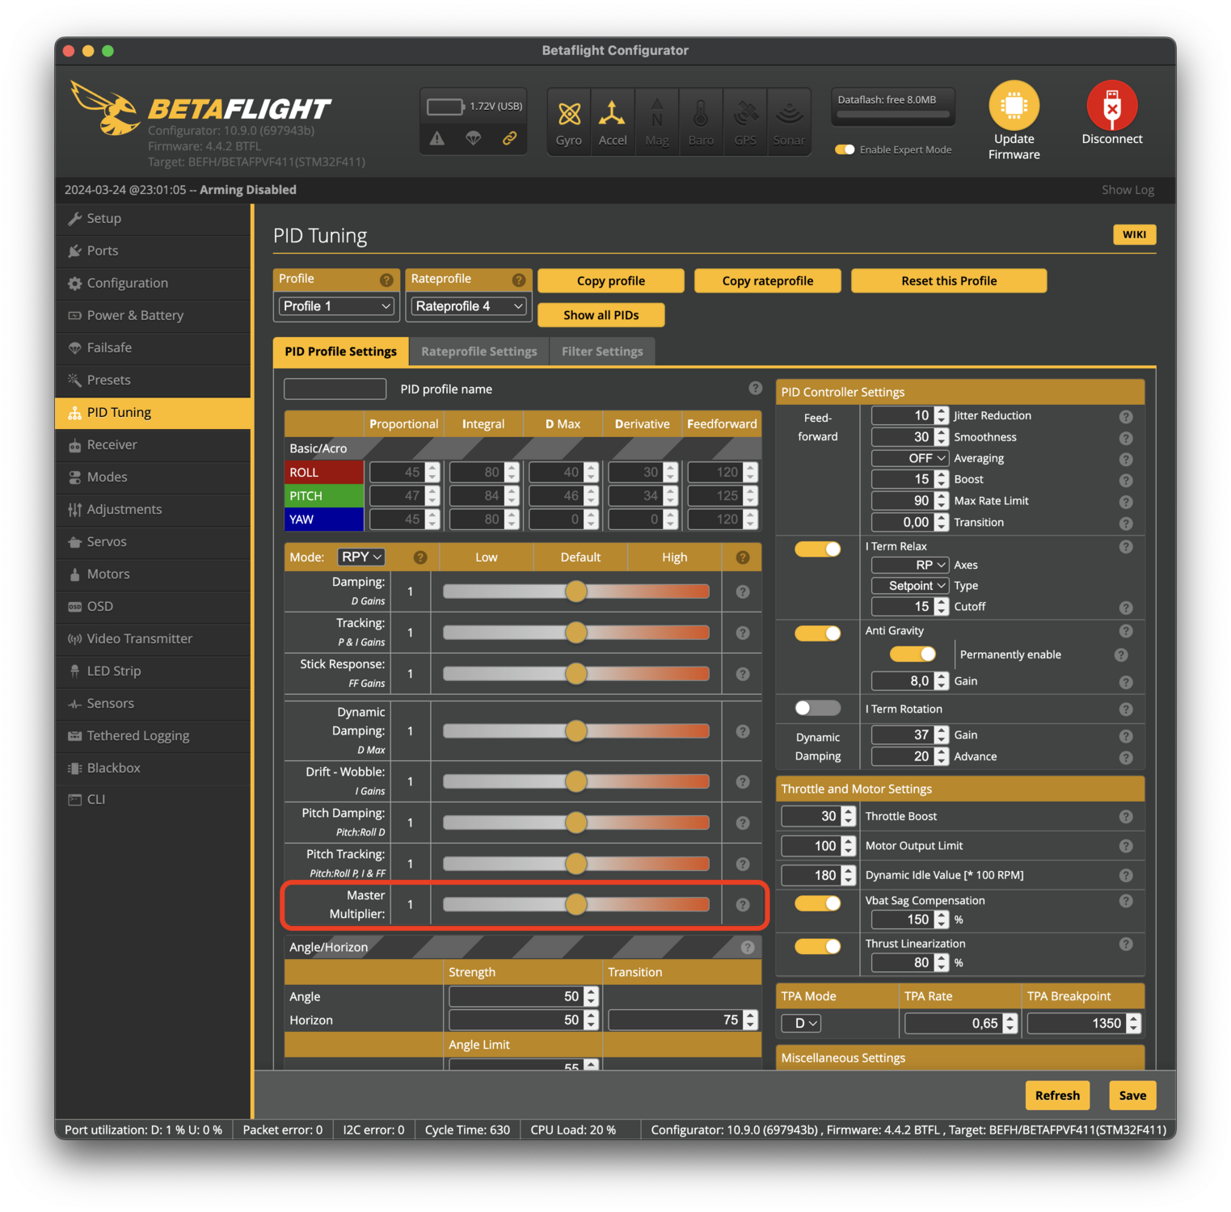Image resolution: width=1231 pixels, height=1212 pixels.
Task: Click the Sonar sensor icon
Action: (789, 114)
